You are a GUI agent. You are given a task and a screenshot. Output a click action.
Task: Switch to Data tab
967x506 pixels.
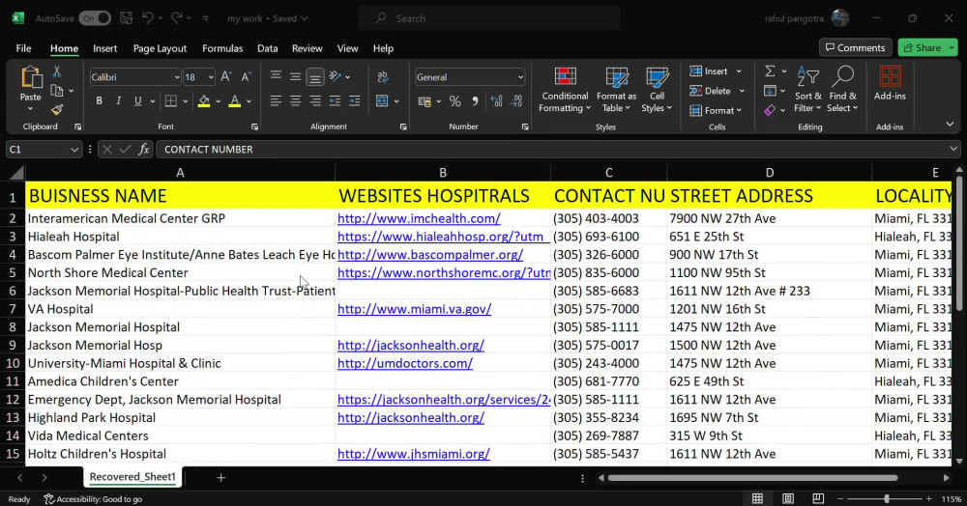[267, 48]
